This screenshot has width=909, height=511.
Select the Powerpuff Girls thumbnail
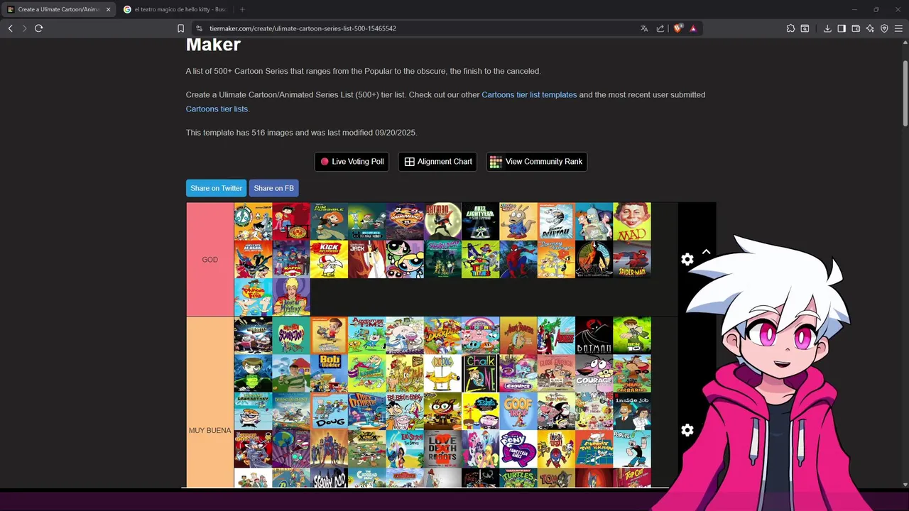[x=405, y=259]
